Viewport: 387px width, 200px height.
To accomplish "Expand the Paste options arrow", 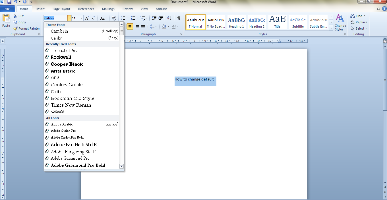I will 6,29.
